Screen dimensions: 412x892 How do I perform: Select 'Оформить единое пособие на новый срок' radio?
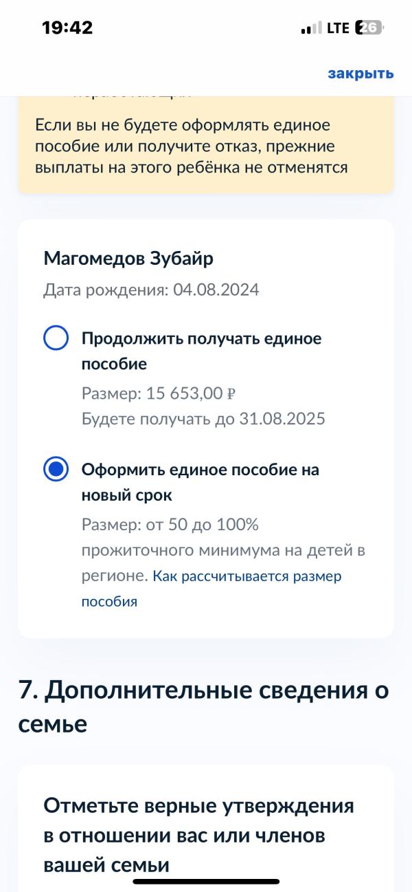pos(56,470)
